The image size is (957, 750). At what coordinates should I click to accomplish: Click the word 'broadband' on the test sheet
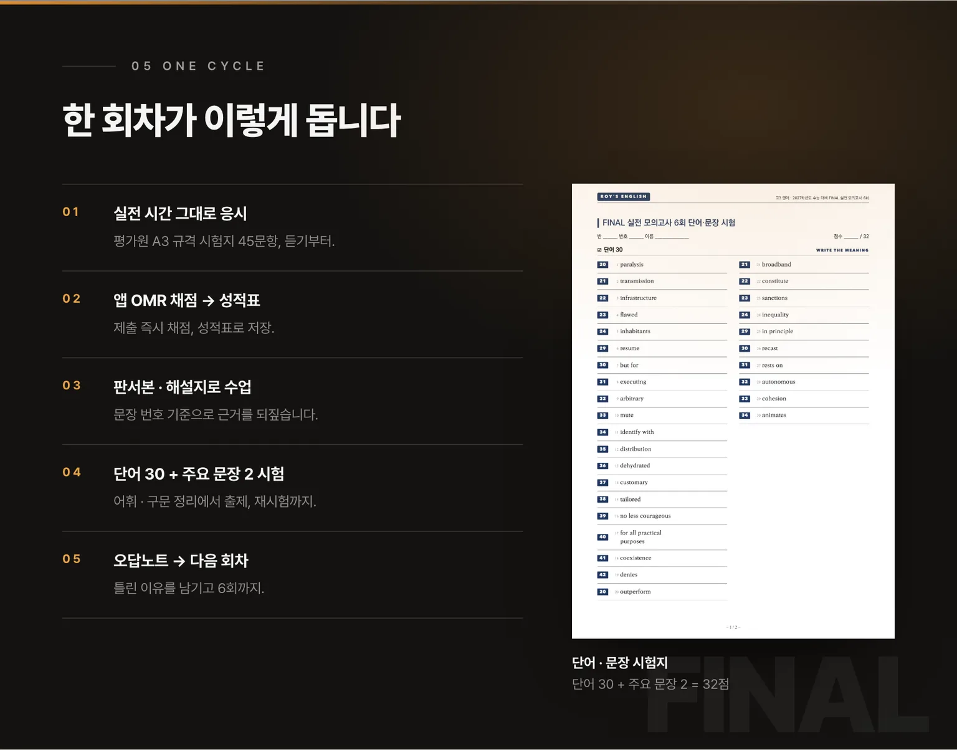776,265
